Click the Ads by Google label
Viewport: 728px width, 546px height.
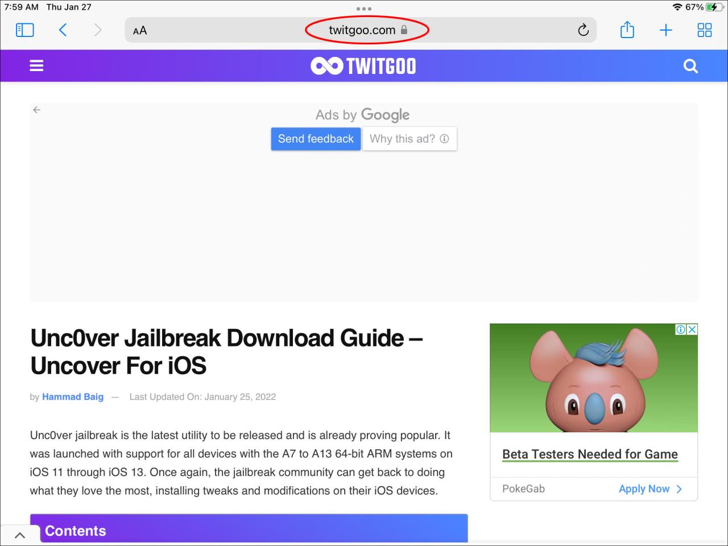[x=363, y=115]
